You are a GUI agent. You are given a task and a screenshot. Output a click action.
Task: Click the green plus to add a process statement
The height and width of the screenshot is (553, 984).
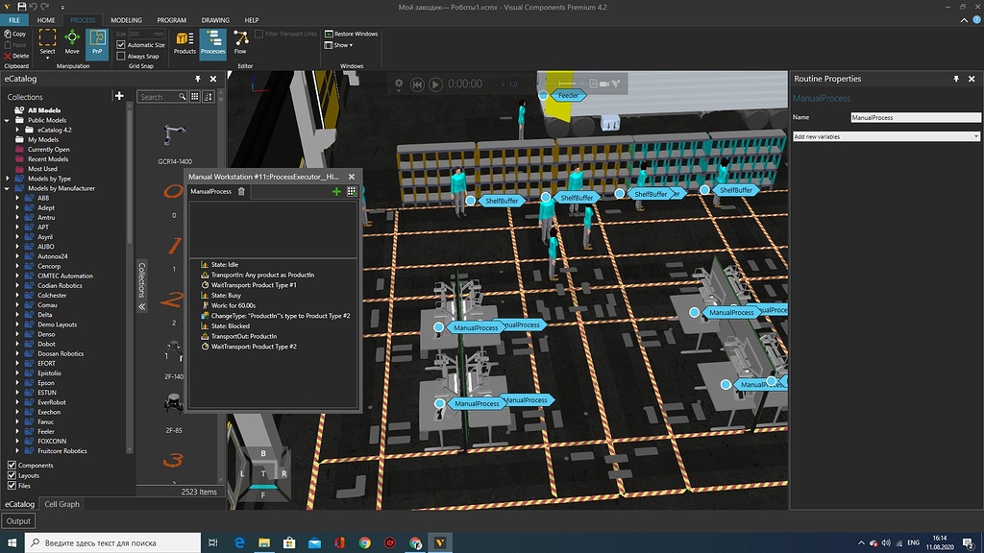(335, 191)
